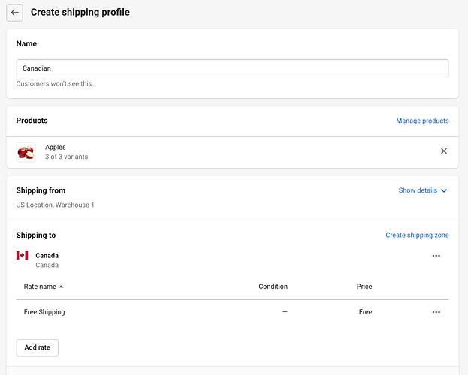The height and width of the screenshot is (375, 468).
Task: Focus the Name input field
Action: [232, 68]
